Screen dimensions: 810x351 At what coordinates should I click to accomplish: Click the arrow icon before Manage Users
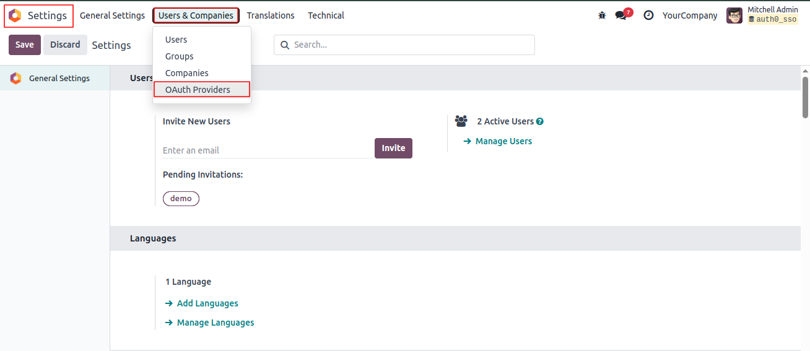(x=467, y=141)
